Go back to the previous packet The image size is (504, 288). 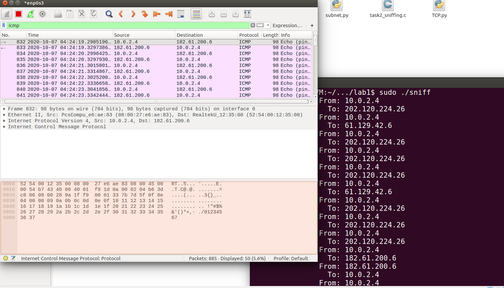(121, 14)
